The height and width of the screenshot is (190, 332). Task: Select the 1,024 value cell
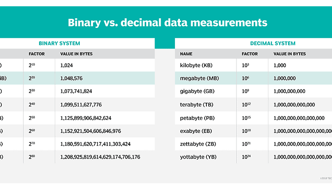(x=67, y=65)
